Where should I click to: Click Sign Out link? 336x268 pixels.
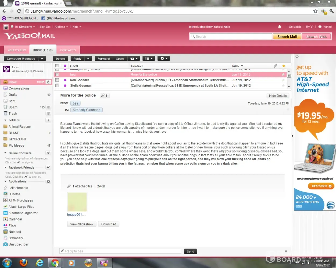(45, 27)
